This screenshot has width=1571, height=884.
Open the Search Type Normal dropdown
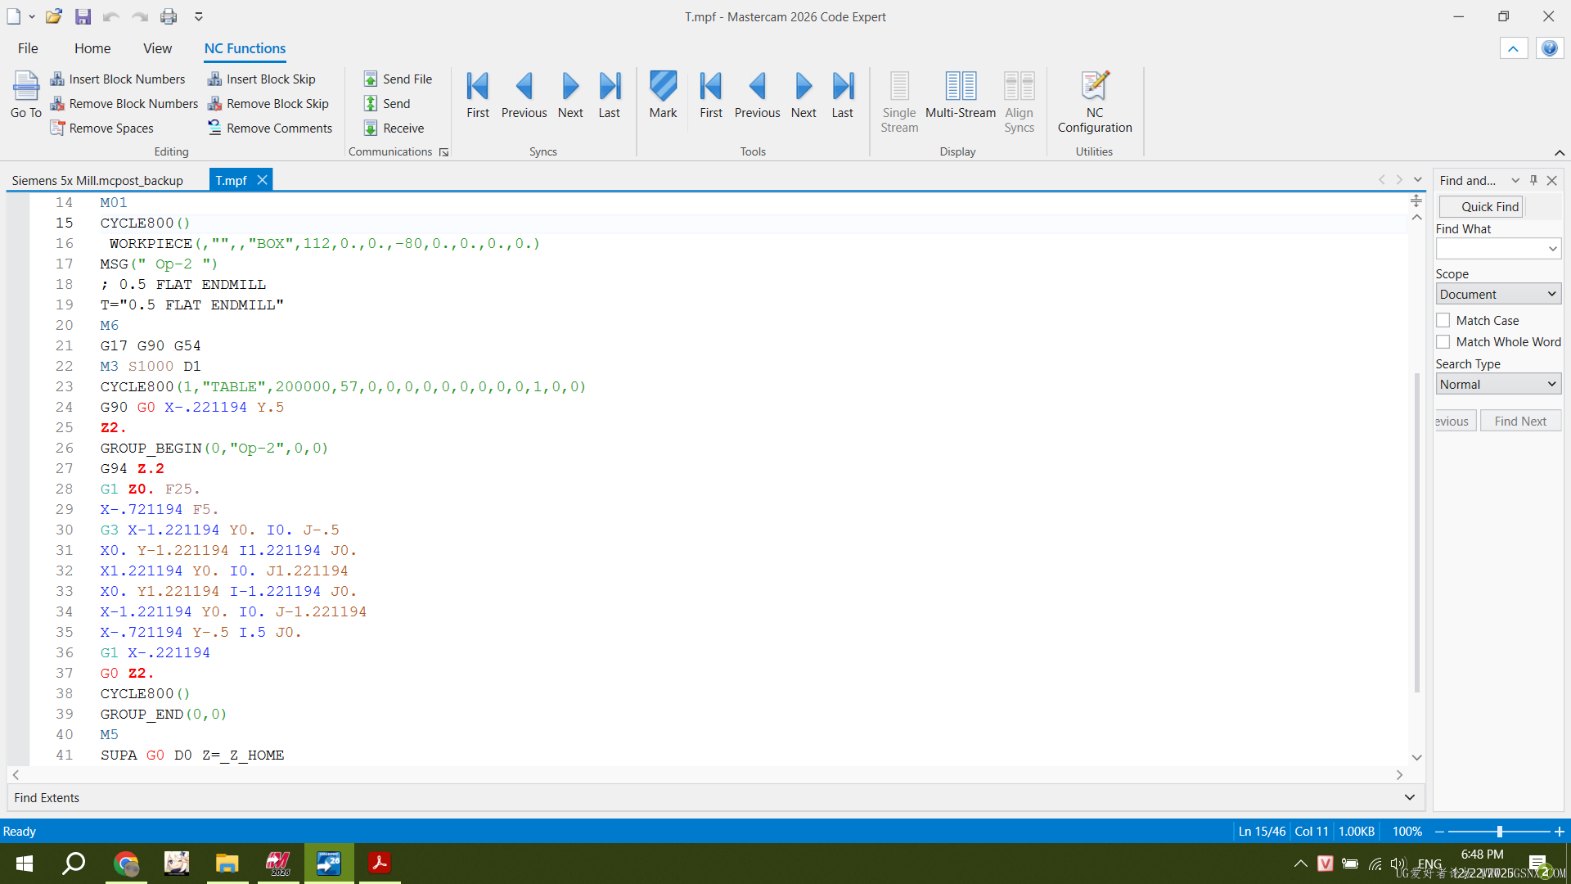pos(1498,385)
